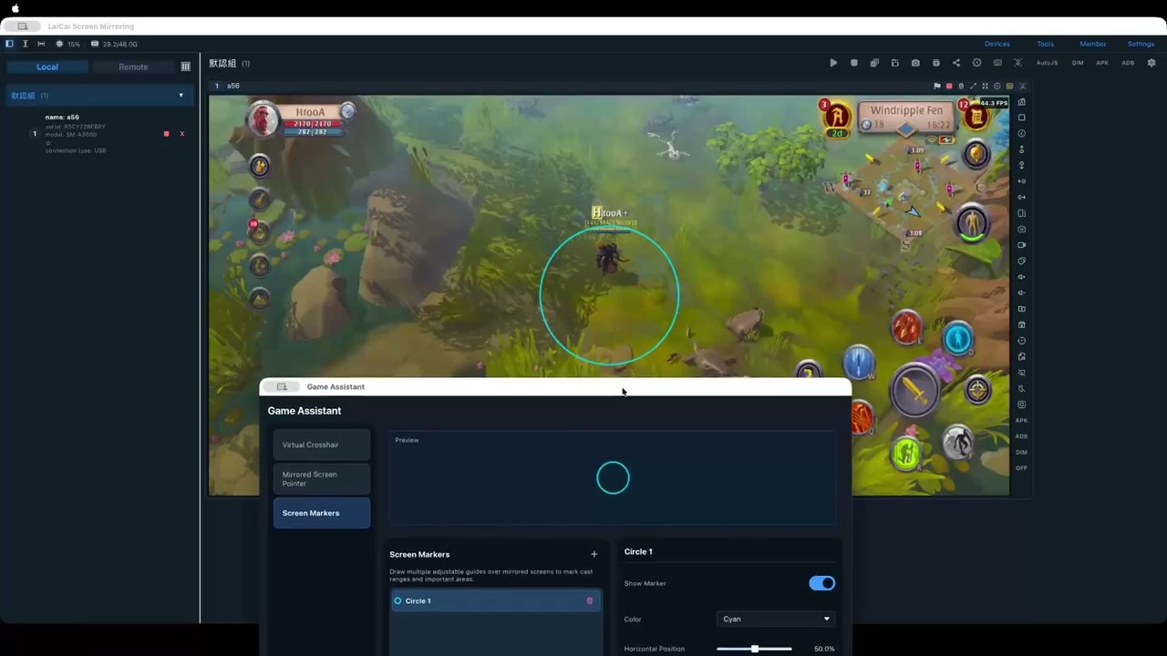Screen dimensions: 1167x656
Task: Click ADB in the top toolbar
Action: (x=1128, y=63)
